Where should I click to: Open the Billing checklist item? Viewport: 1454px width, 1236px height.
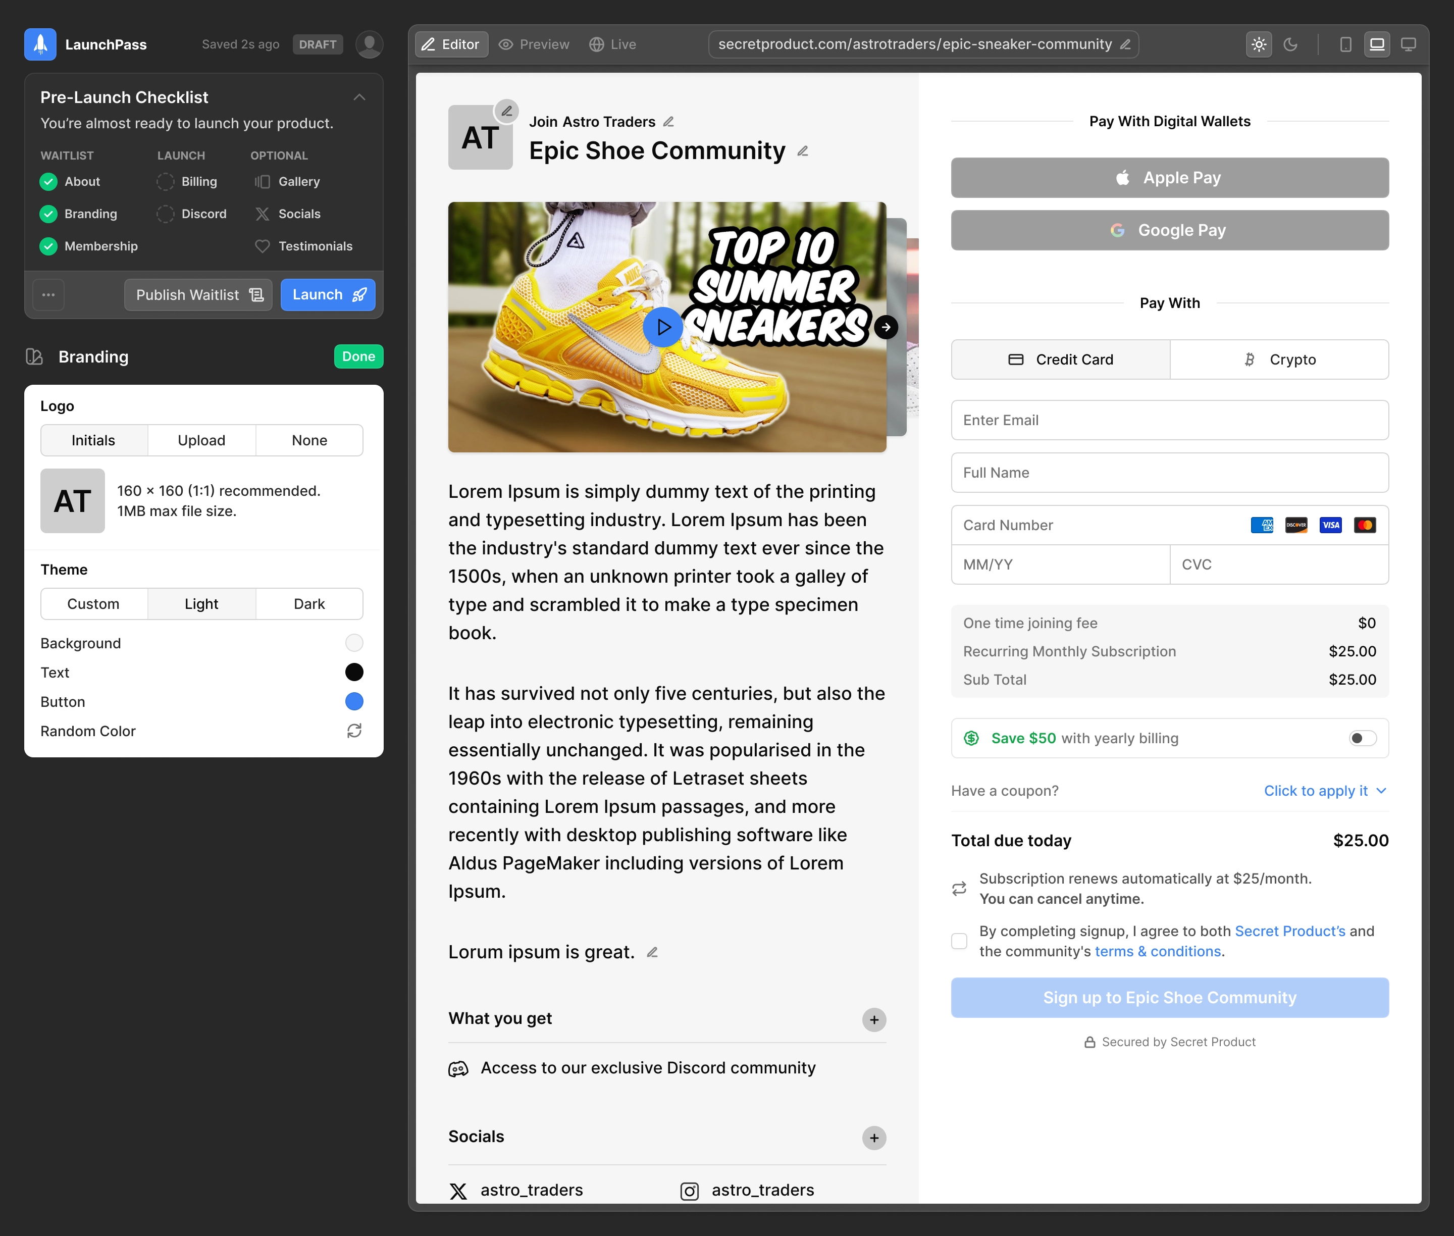point(187,181)
